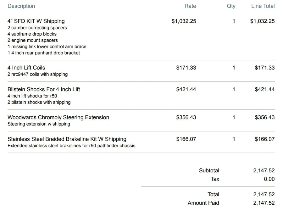Click the missing link lower control arm brace line

47,47
